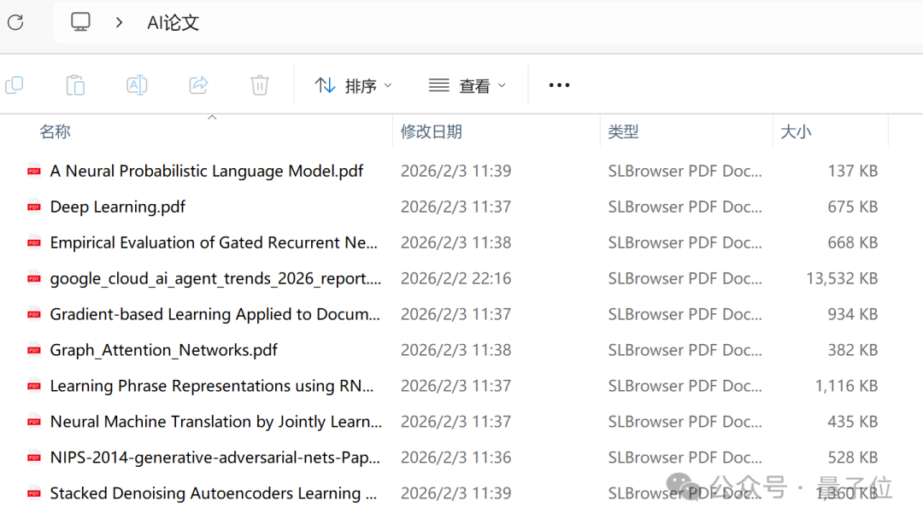The image size is (923, 525).
Task: Select Graph_Attention_Networks.pdf in the list
Action: click(x=163, y=350)
